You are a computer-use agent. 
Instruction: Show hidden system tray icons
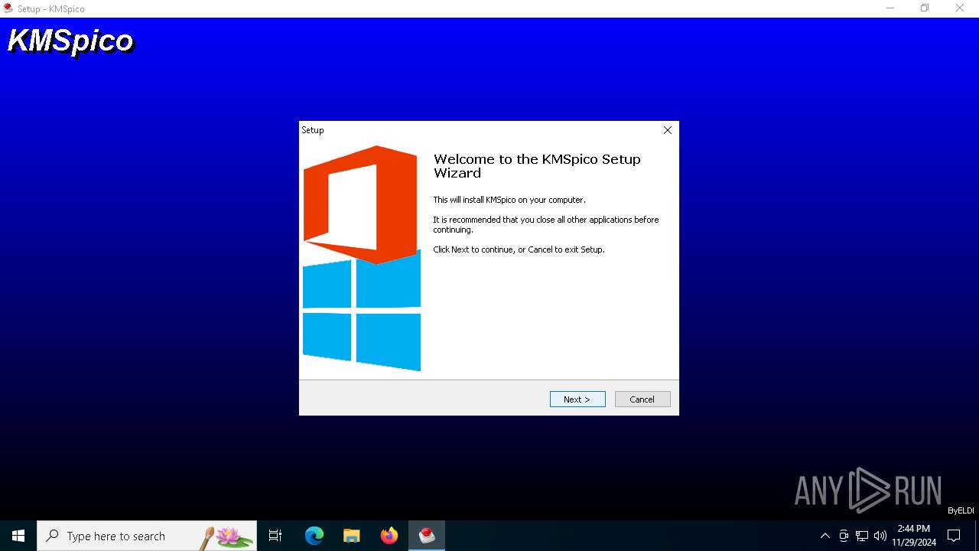tap(825, 536)
